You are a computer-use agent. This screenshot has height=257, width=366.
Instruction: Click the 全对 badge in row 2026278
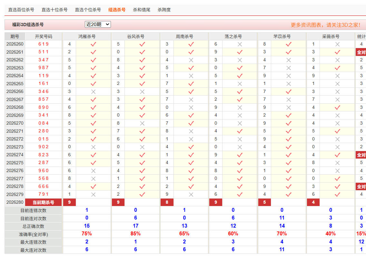point(361,186)
